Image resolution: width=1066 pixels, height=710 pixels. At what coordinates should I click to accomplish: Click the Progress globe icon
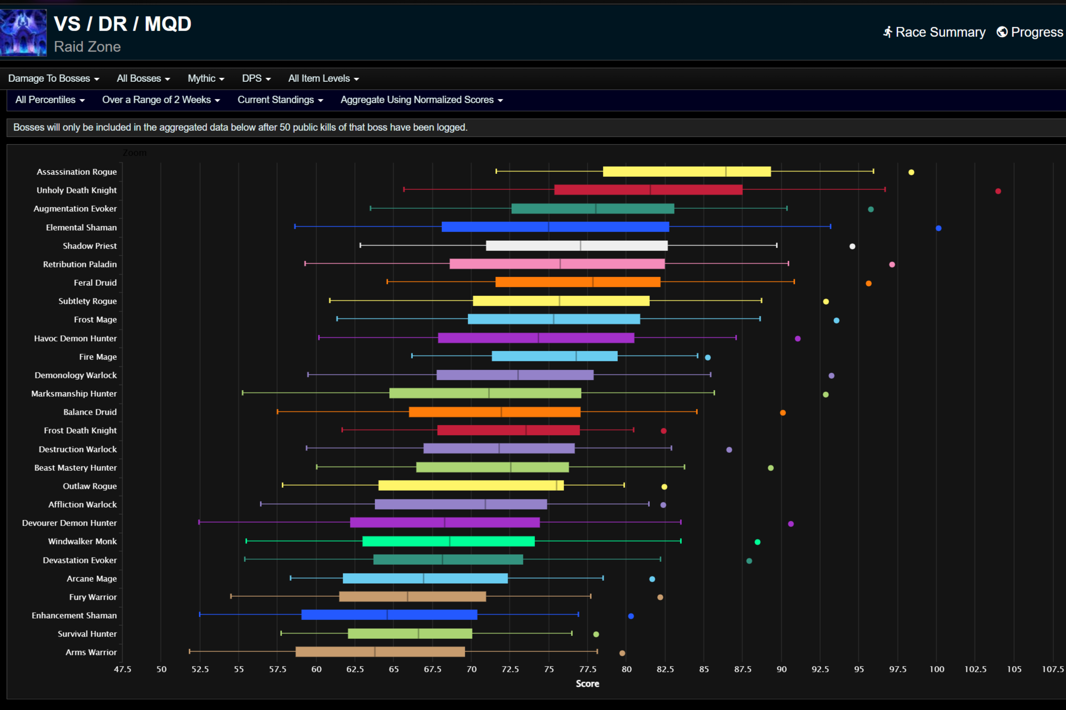(x=1002, y=32)
